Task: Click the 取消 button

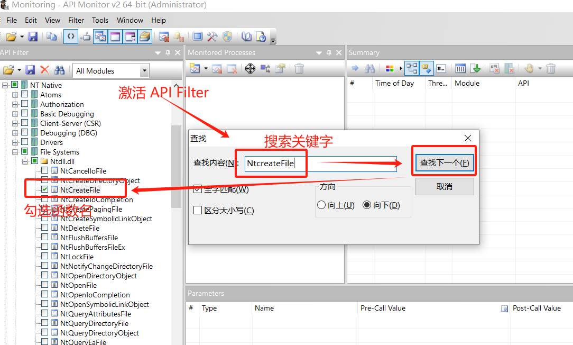Action: click(x=445, y=186)
